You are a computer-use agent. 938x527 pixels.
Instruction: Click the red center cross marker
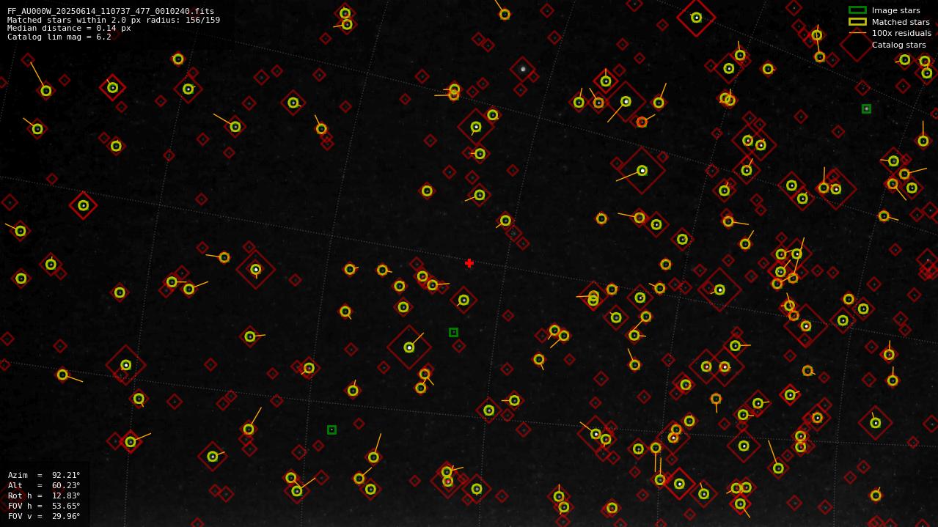(x=469, y=263)
